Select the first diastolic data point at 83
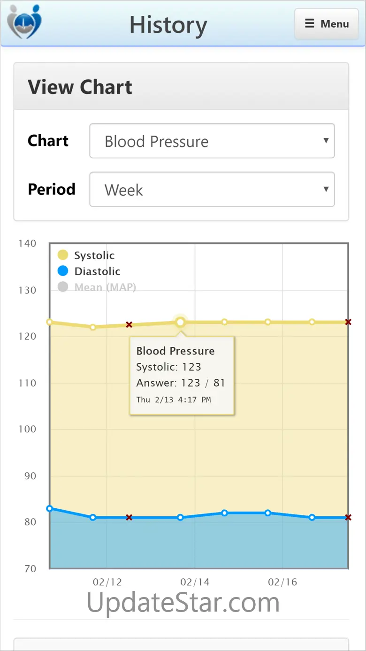This screenshot has height=651, width=366. 50,508
